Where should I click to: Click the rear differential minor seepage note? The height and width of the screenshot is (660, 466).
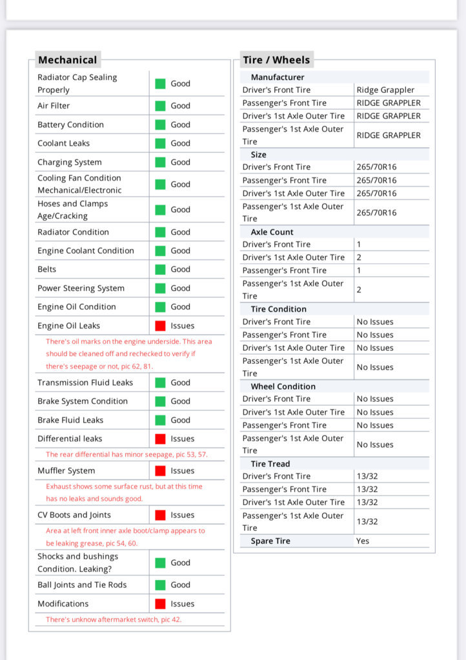pos(127,454)
